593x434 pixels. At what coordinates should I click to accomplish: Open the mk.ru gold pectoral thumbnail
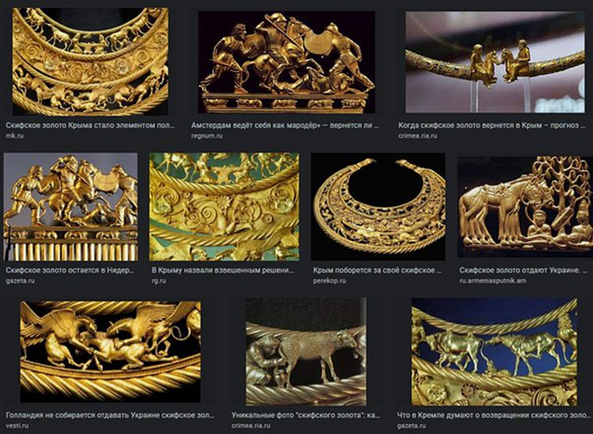point(91,62)
